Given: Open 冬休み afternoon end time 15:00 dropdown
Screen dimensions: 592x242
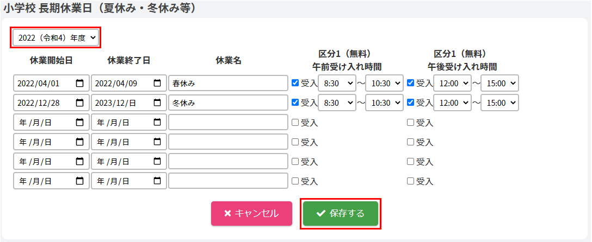Looking at the screenshot, I should [499, 103].
